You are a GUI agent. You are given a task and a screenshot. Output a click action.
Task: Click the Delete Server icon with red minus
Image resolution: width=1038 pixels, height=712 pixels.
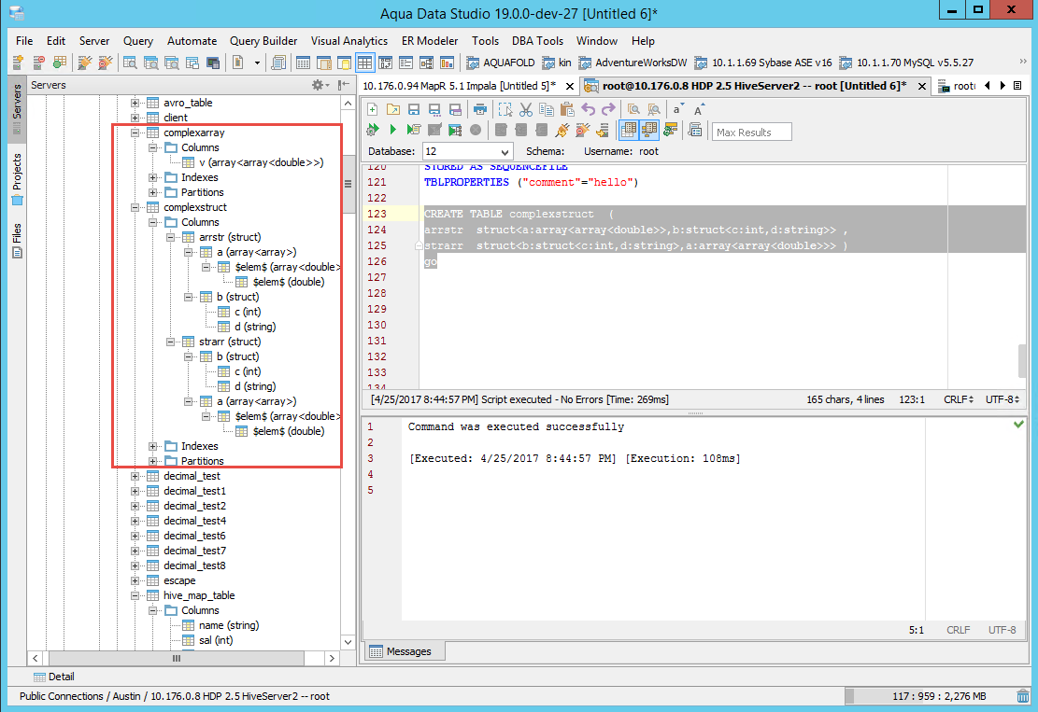click(x=38, y=63)
